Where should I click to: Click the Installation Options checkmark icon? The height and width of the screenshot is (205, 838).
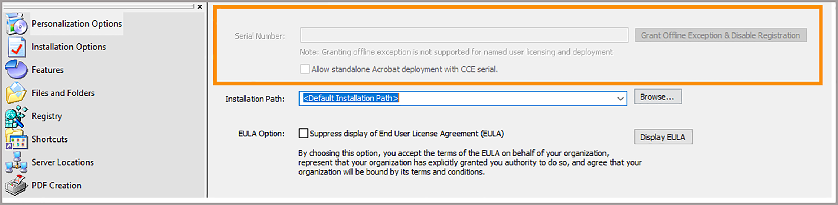click(17, 47)
